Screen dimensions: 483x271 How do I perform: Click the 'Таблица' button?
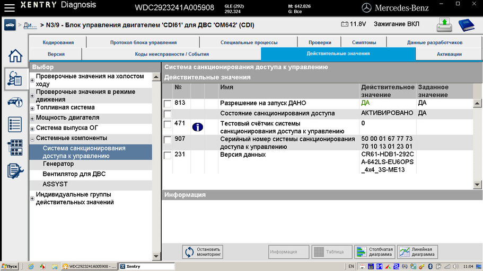tap(332, 252)
